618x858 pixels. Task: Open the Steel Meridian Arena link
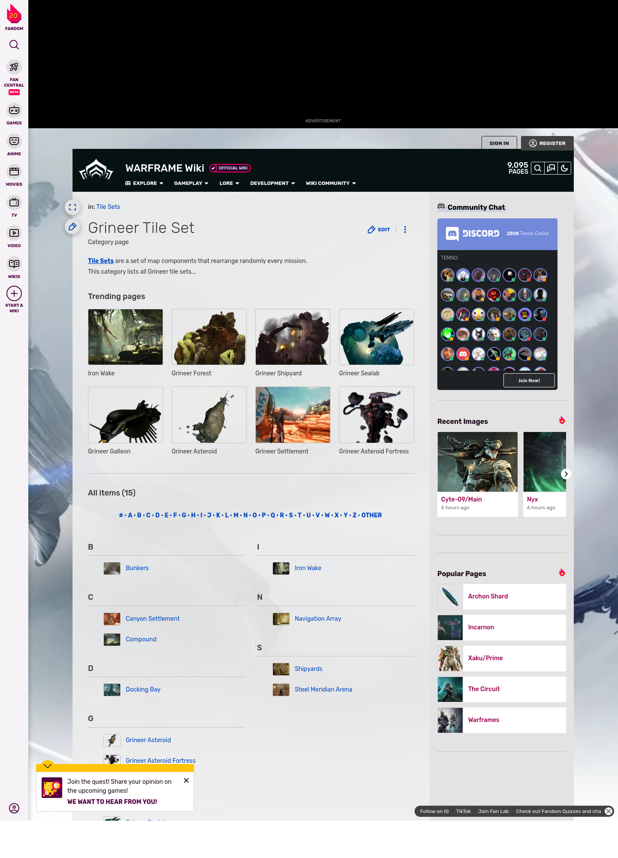[x=324, y=689]
